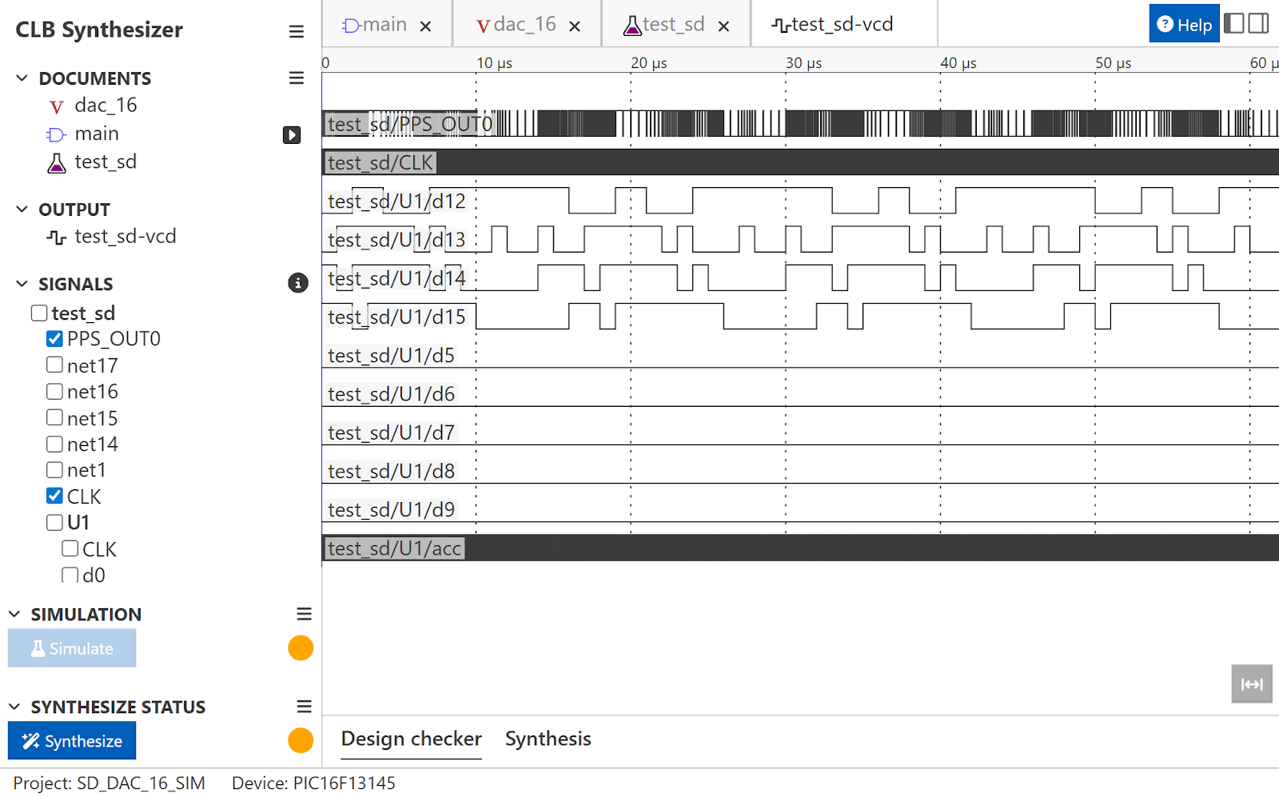Screen dimensions: 1279x797
Task: Collapse the Signals section
Action: [22, 284]
